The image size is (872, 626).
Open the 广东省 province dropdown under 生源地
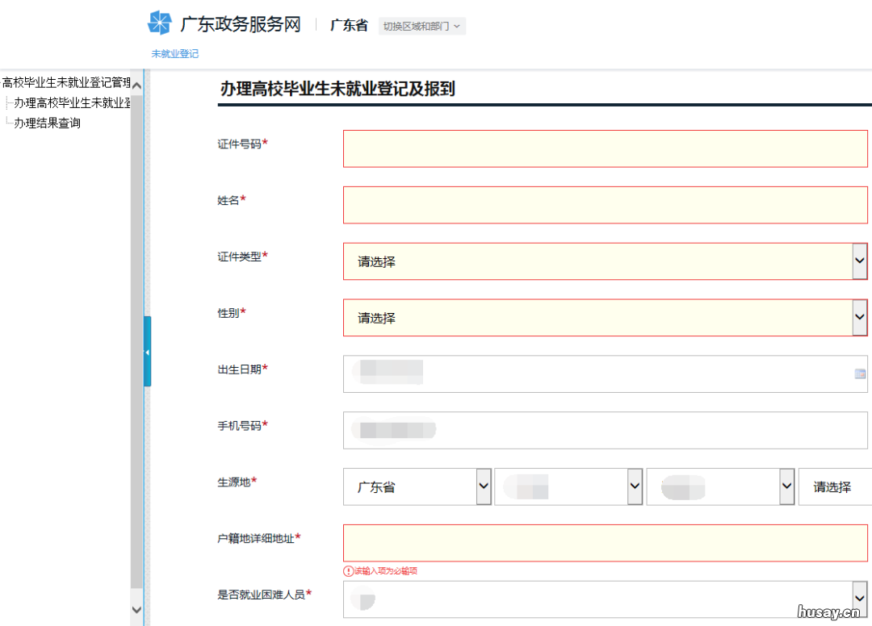pos(481,486)
